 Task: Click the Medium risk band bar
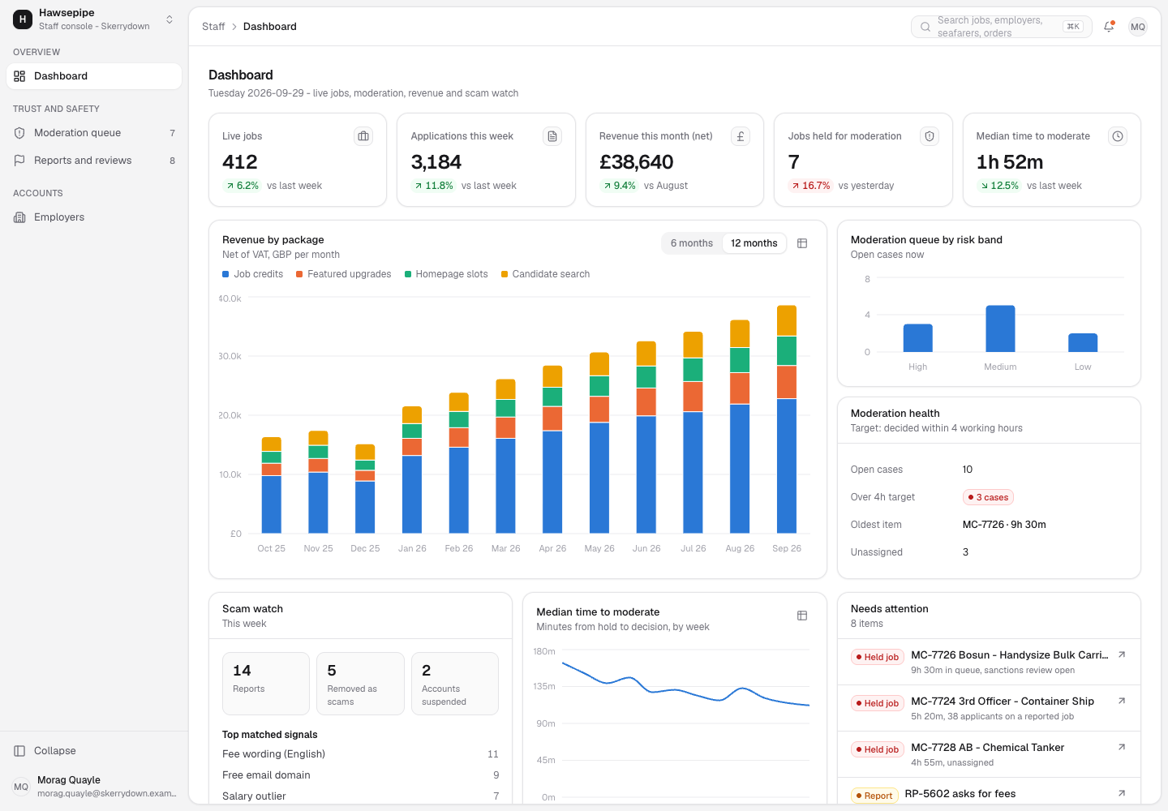[x=1000, y=328]
